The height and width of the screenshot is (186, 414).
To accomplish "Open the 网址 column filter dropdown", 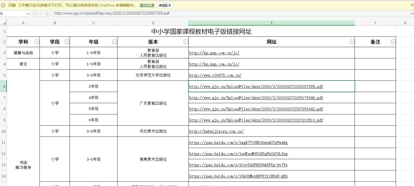I will coord(352,42).
